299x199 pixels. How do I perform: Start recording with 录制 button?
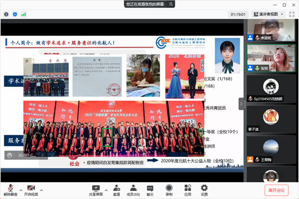[x=169, y=190]
